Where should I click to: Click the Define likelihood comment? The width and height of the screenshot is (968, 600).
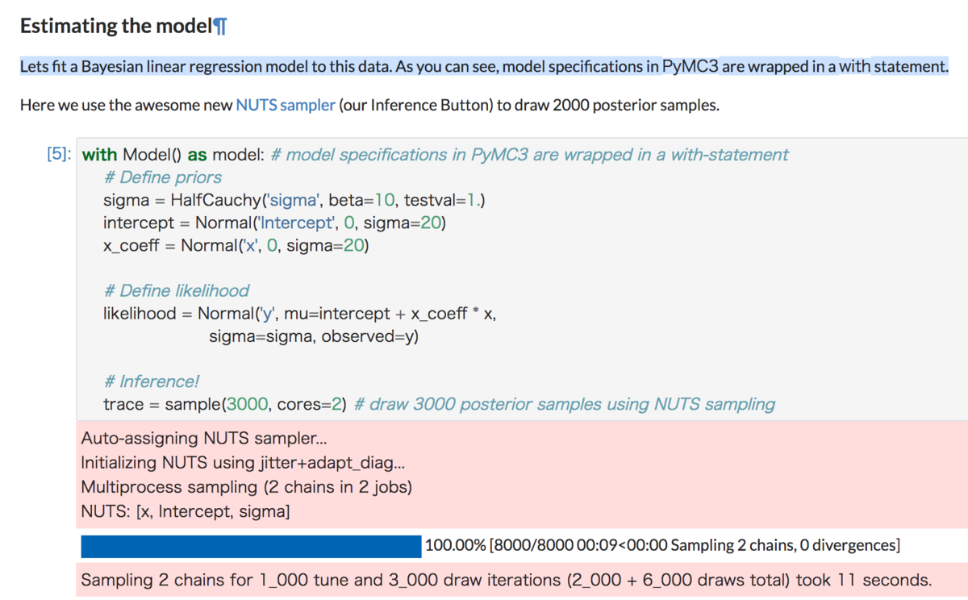point(176,290)
